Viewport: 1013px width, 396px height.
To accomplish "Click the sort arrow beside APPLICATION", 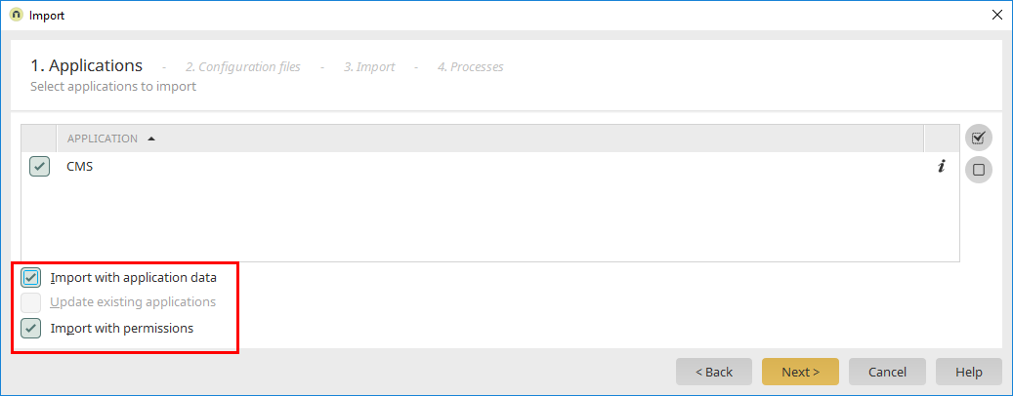I will point(151,139).
